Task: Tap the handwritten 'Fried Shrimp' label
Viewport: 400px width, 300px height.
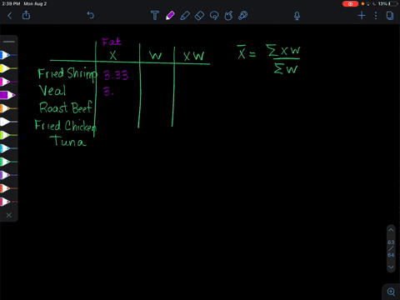Action: tap(67, 74)
